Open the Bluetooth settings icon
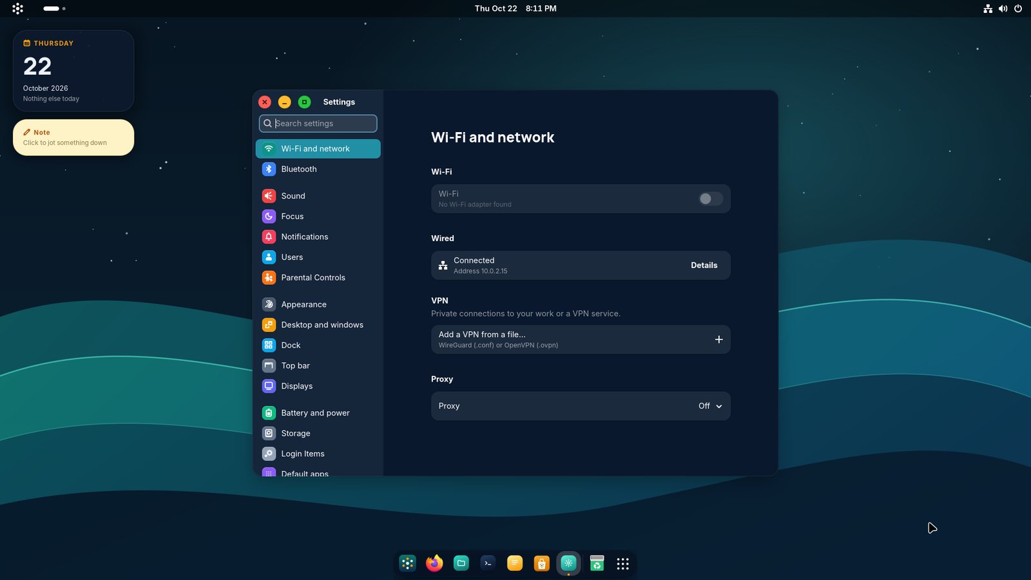This screenshot has width=1031, height=580. click(x=269, y=169)
